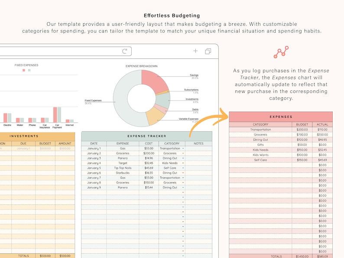Select the $700.00 Groceries budget cell
344x258 pixels.
coord(302,135)
